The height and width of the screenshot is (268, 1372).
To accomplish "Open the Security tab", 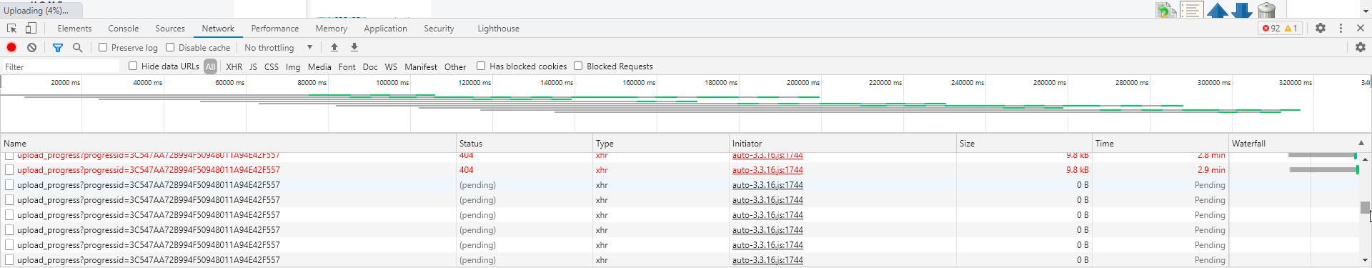I will coord(439,29).
